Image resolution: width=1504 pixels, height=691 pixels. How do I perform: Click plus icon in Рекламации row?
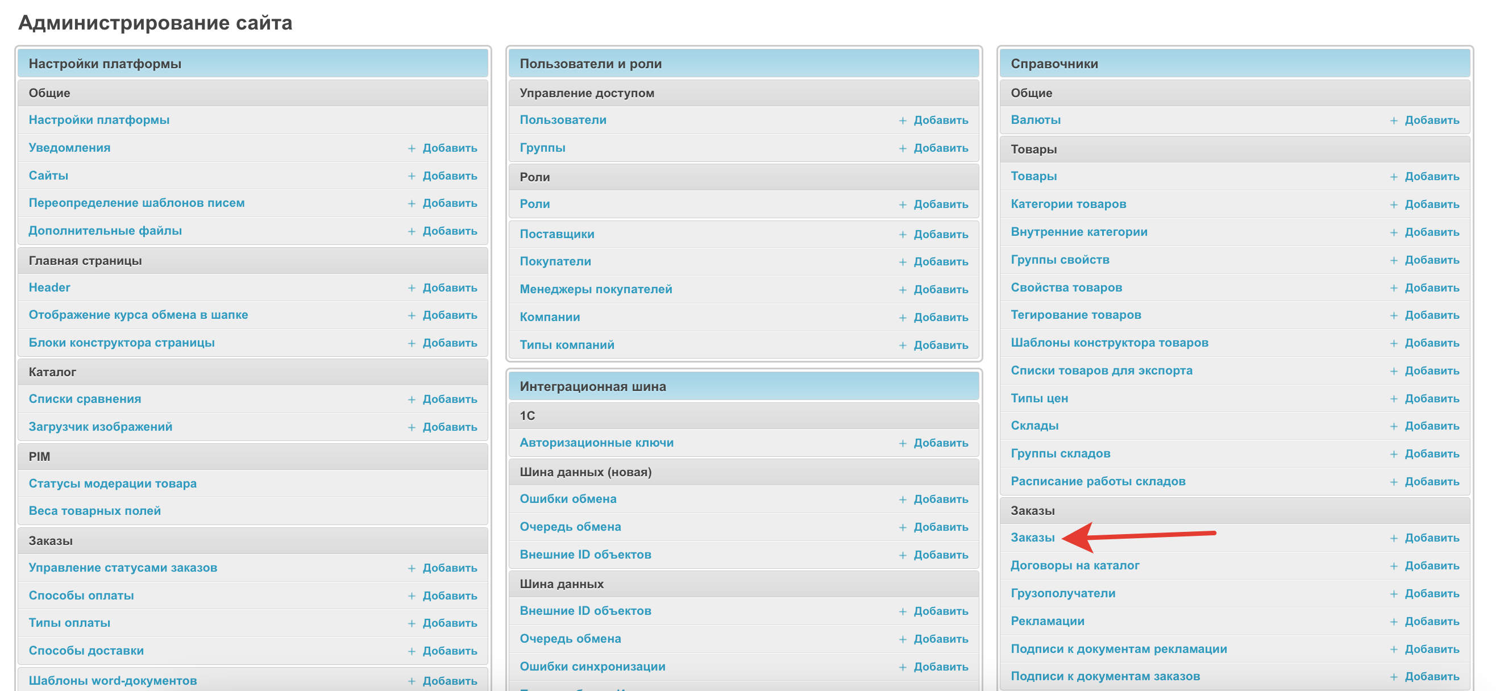[x=1394, y=622]
